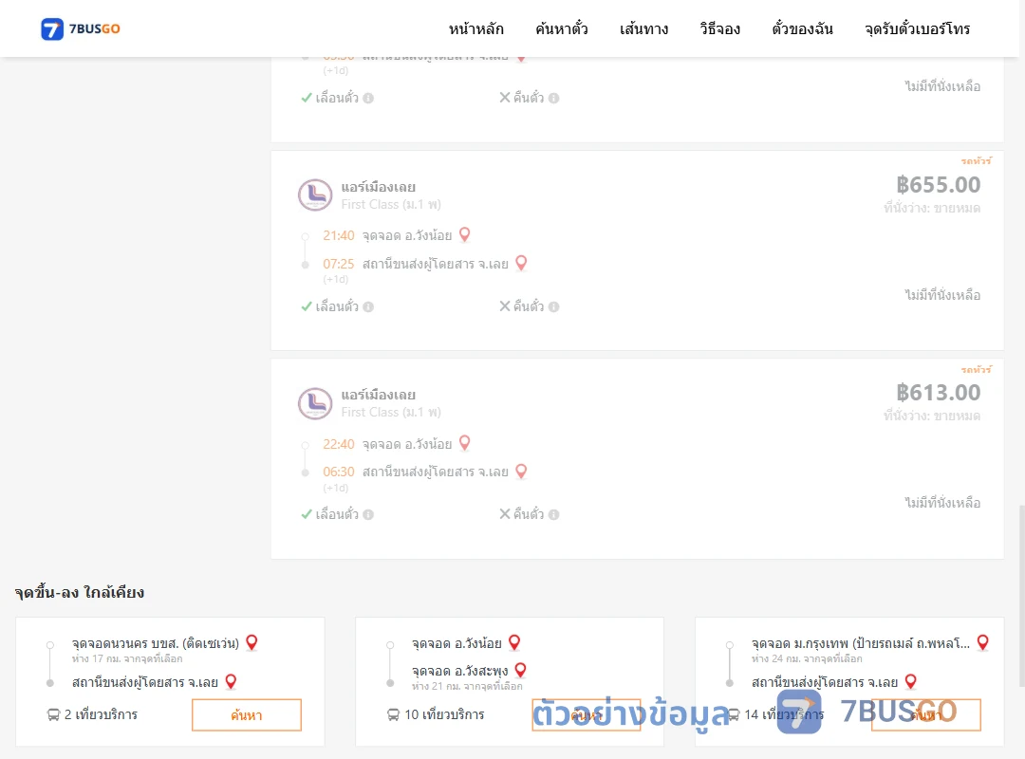Open ค้นหาตั๋ว menu item
This screenshot has width=1025, height=759.
(562, 28)
